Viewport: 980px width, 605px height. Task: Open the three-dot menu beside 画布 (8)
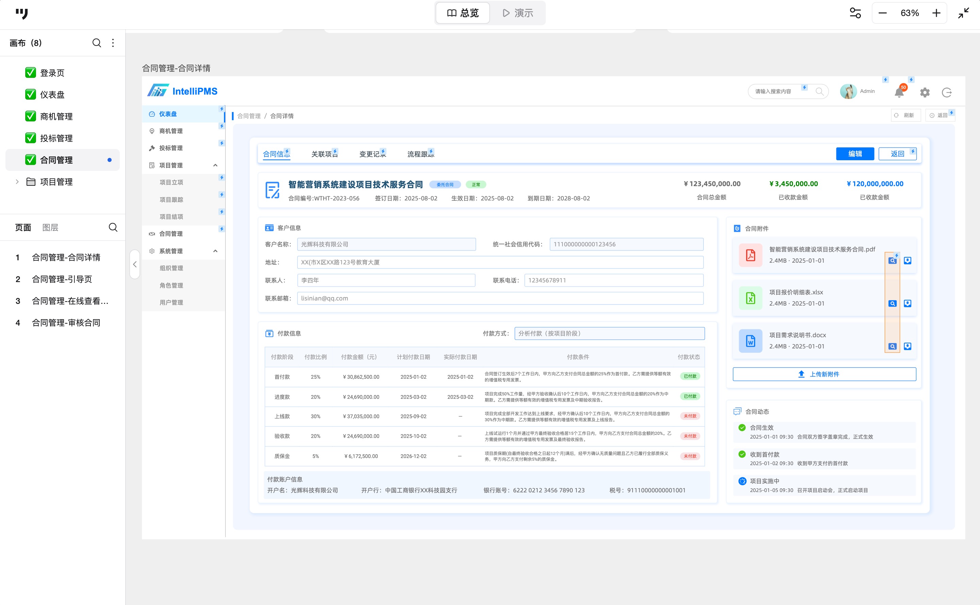tap(113, 43)
